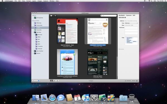Open the Capture menu
Image resolution: width=167 pixels, height=104 pixels.
point(46,1)
